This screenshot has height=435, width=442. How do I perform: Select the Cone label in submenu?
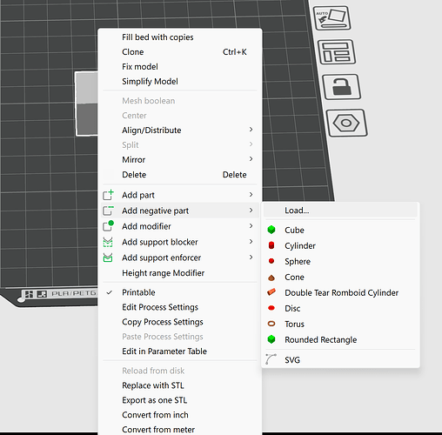294,277
